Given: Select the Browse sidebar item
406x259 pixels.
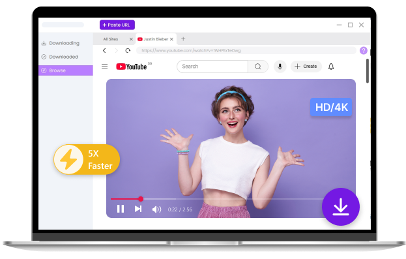Looking at the screenshot, I should (66, 70).
